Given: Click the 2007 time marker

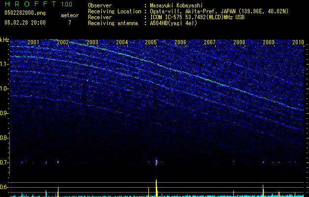Looking at the screenshot, I should [210, 42].
